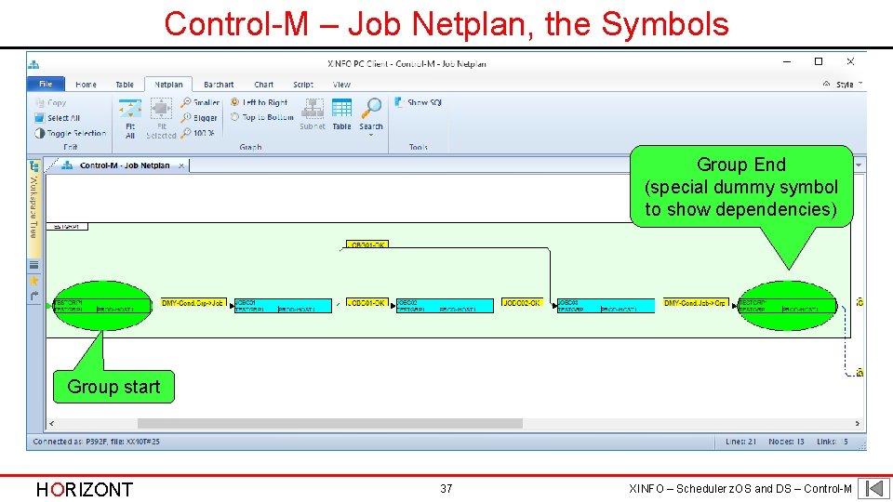Click the JOB002-OK condition label
The image size is (893, 502).
[x=522, y=303]
